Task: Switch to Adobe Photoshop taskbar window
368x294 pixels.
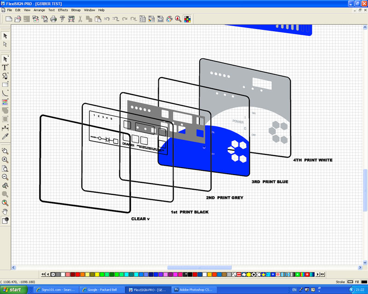Action: (193, 290)
